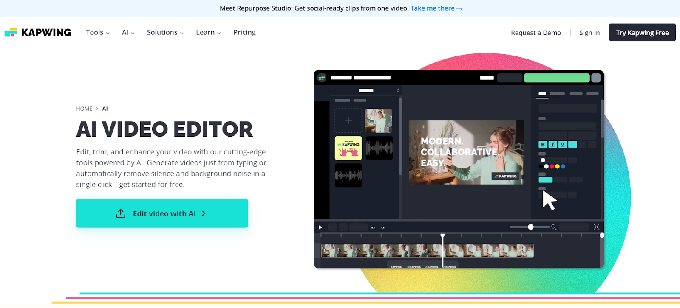The height and width of the screenshot is (308, 680).
Task: Click the editor preview image of woman
Action: (466, 152)
